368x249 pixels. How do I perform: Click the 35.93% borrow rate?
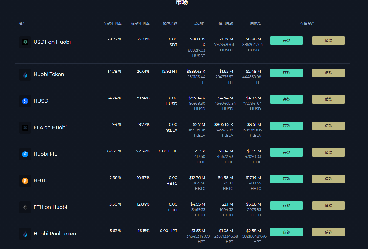coord(143,39)
